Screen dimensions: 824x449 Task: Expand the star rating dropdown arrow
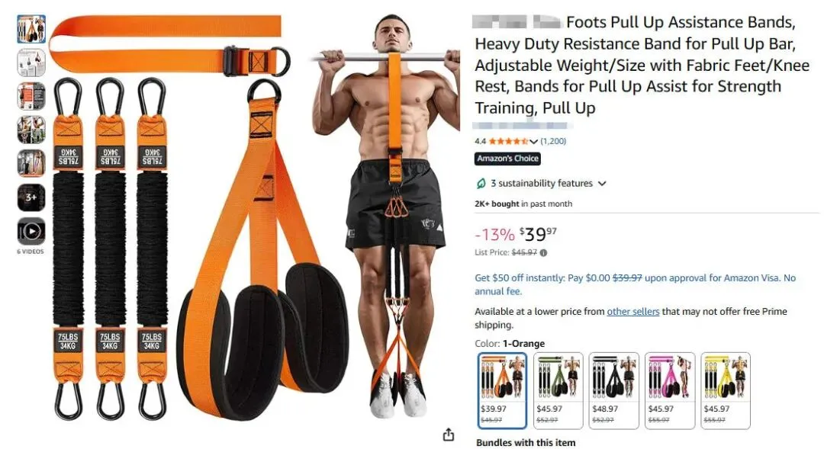(533, 141)
